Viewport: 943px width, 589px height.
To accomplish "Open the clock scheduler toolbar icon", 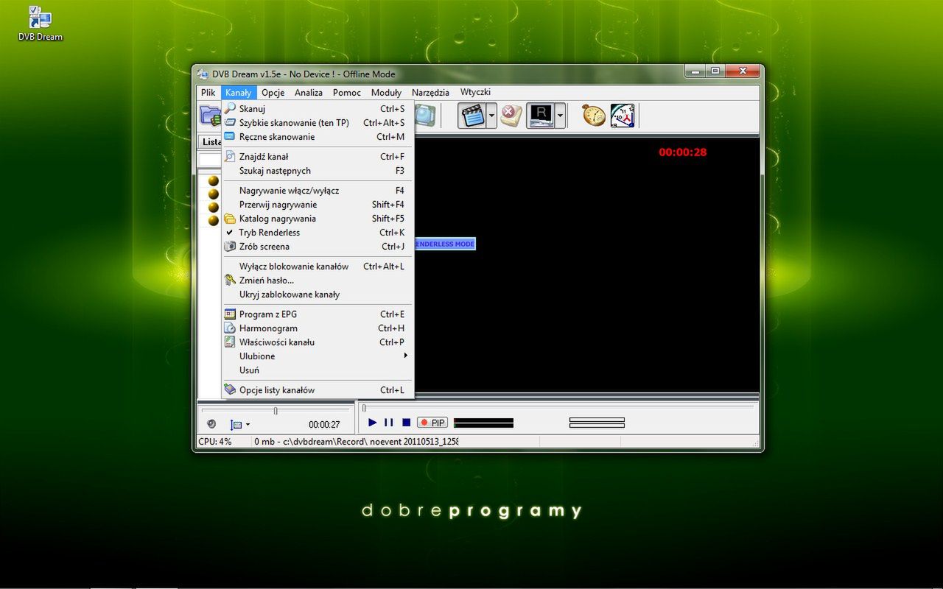I will 623,116.
